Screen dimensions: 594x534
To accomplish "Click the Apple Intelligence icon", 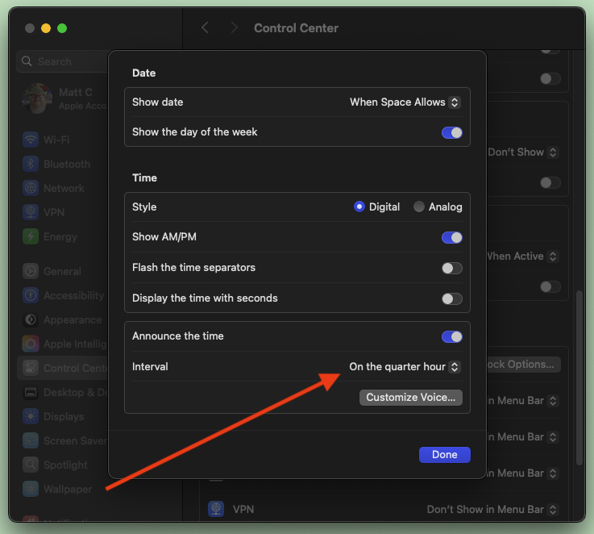I will click(x=31, y=344).
